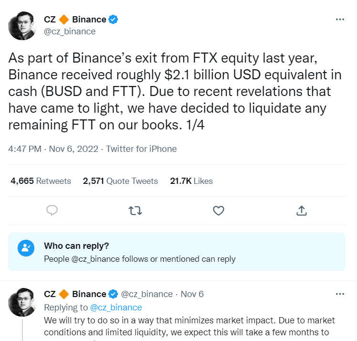The height and width of the screenshot is (341, 357).
Task: Like the tweet with heart icon
Action: tap(219, 211)
